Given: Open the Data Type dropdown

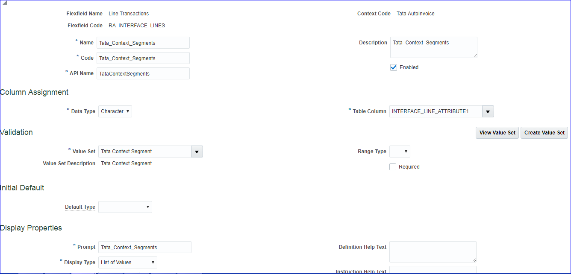Looking at the screenshot, I should click(x=115, y=111).
